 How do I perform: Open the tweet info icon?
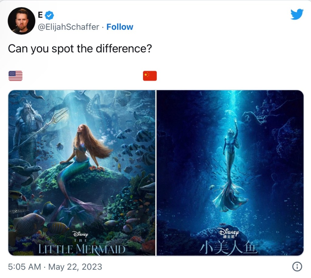(297, 266)
